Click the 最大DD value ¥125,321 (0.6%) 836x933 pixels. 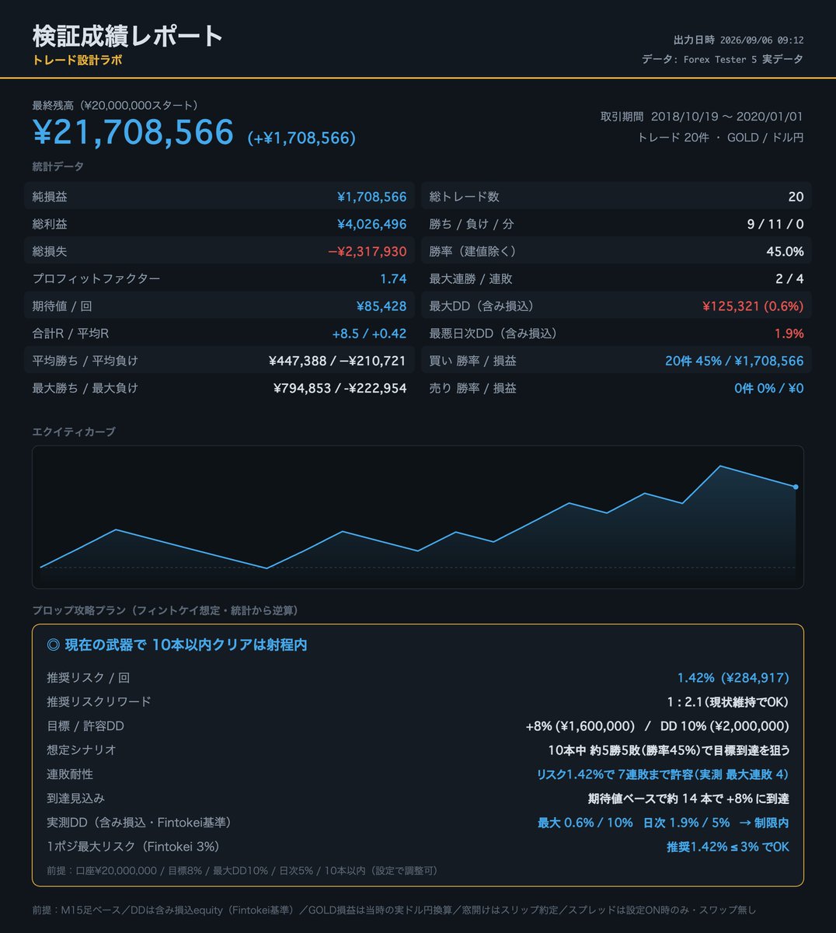(x=753, y=306)
